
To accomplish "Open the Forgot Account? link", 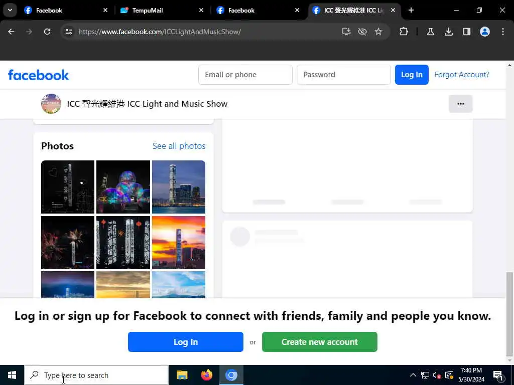I will coord(462,75).
